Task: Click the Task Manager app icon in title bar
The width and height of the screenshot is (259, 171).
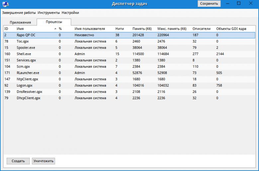Action: pyautogui.click(x=6, y=4)
